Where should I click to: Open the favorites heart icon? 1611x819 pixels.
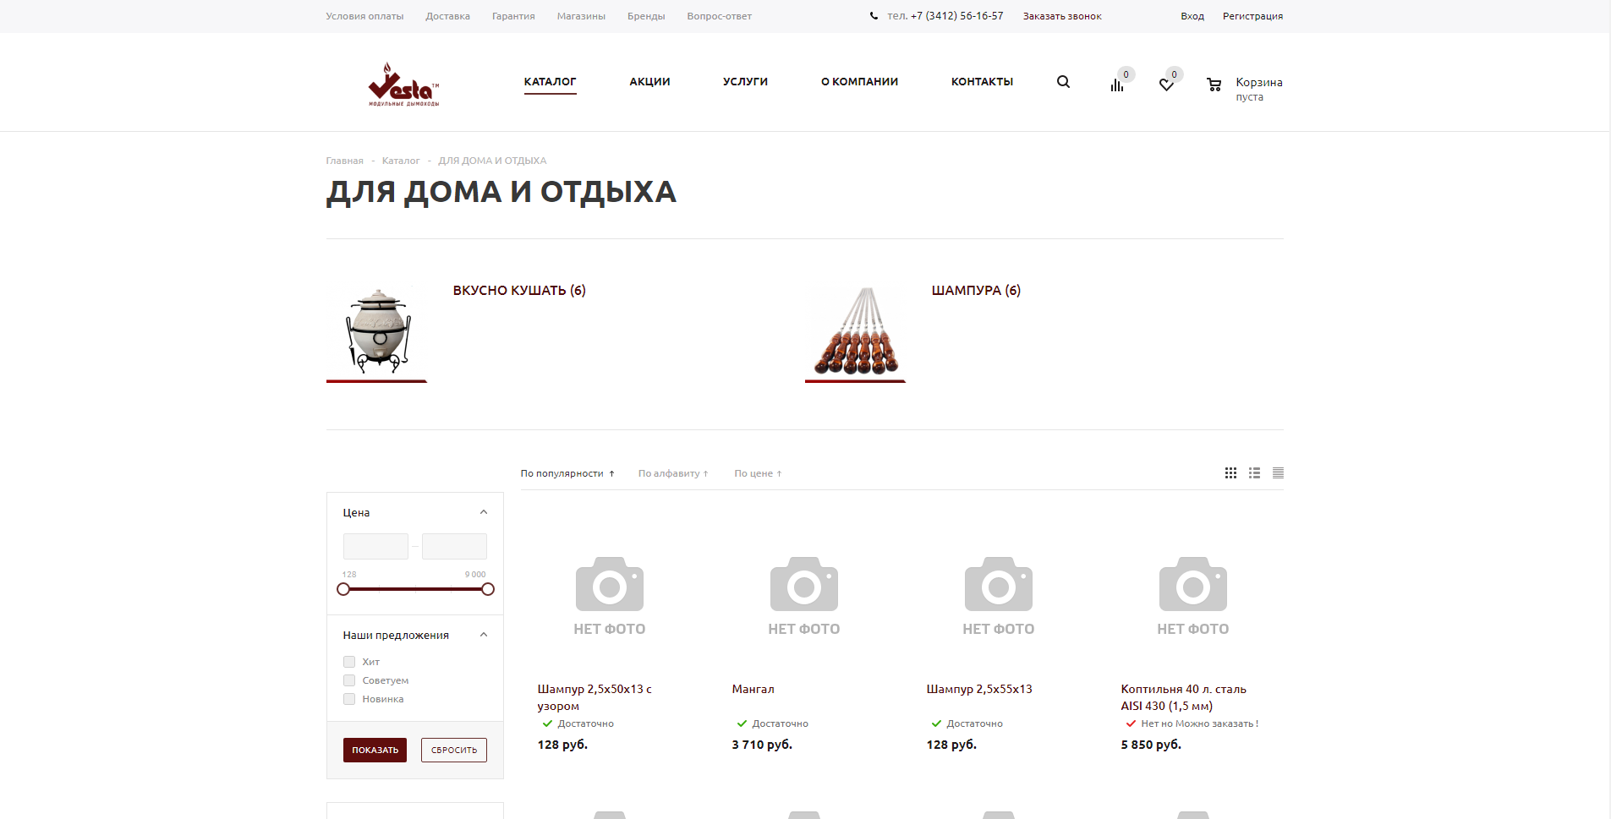click(1166, 85)
